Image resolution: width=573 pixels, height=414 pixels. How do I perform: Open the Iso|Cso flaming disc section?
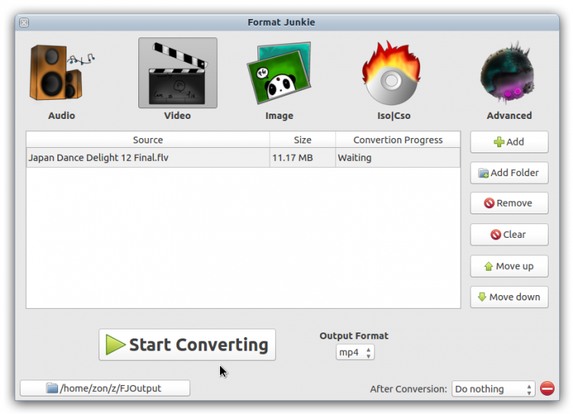[392, 73]
